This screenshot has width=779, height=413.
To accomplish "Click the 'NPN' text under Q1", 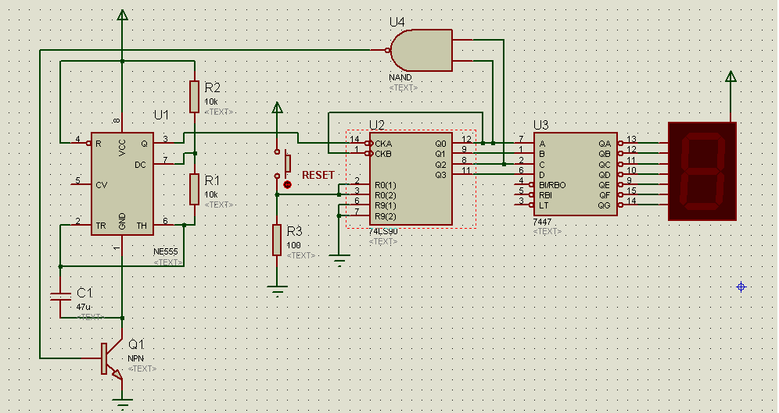I will (135, 358).
